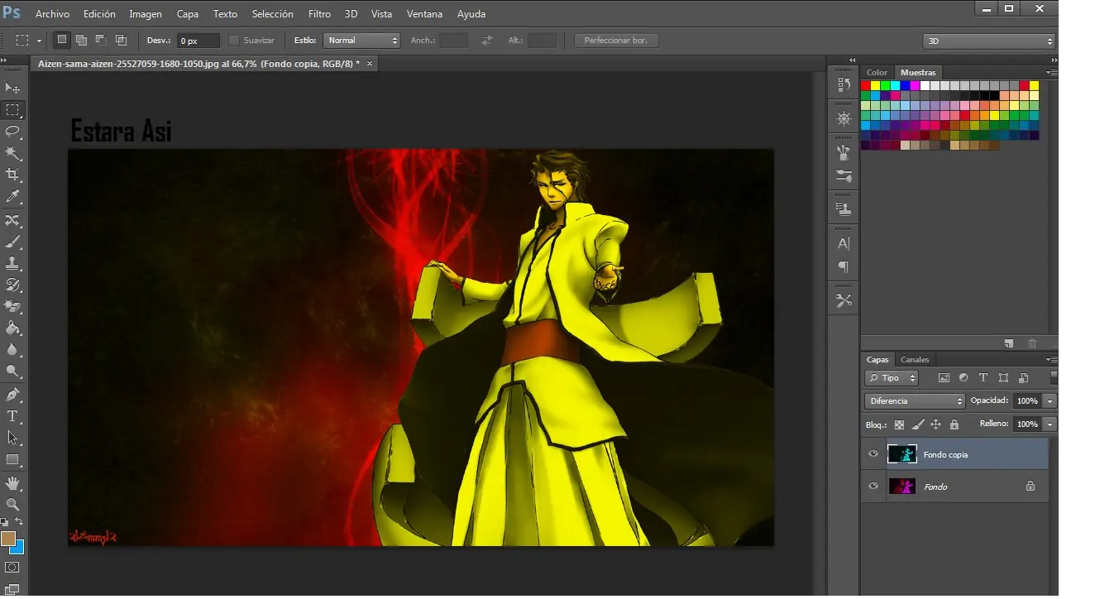Lock layer position
Image resolution: width=1095 pixels, height=599 pixels.
click(936, 424)
